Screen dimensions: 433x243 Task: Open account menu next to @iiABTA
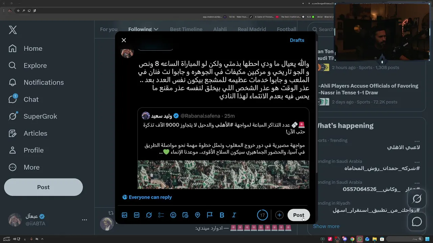coord(85,220)
